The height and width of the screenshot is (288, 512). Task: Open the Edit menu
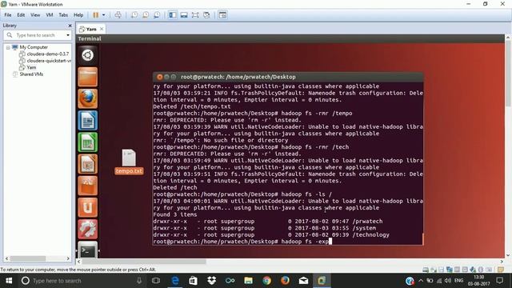pyautogui.click(x=21, y=15)
